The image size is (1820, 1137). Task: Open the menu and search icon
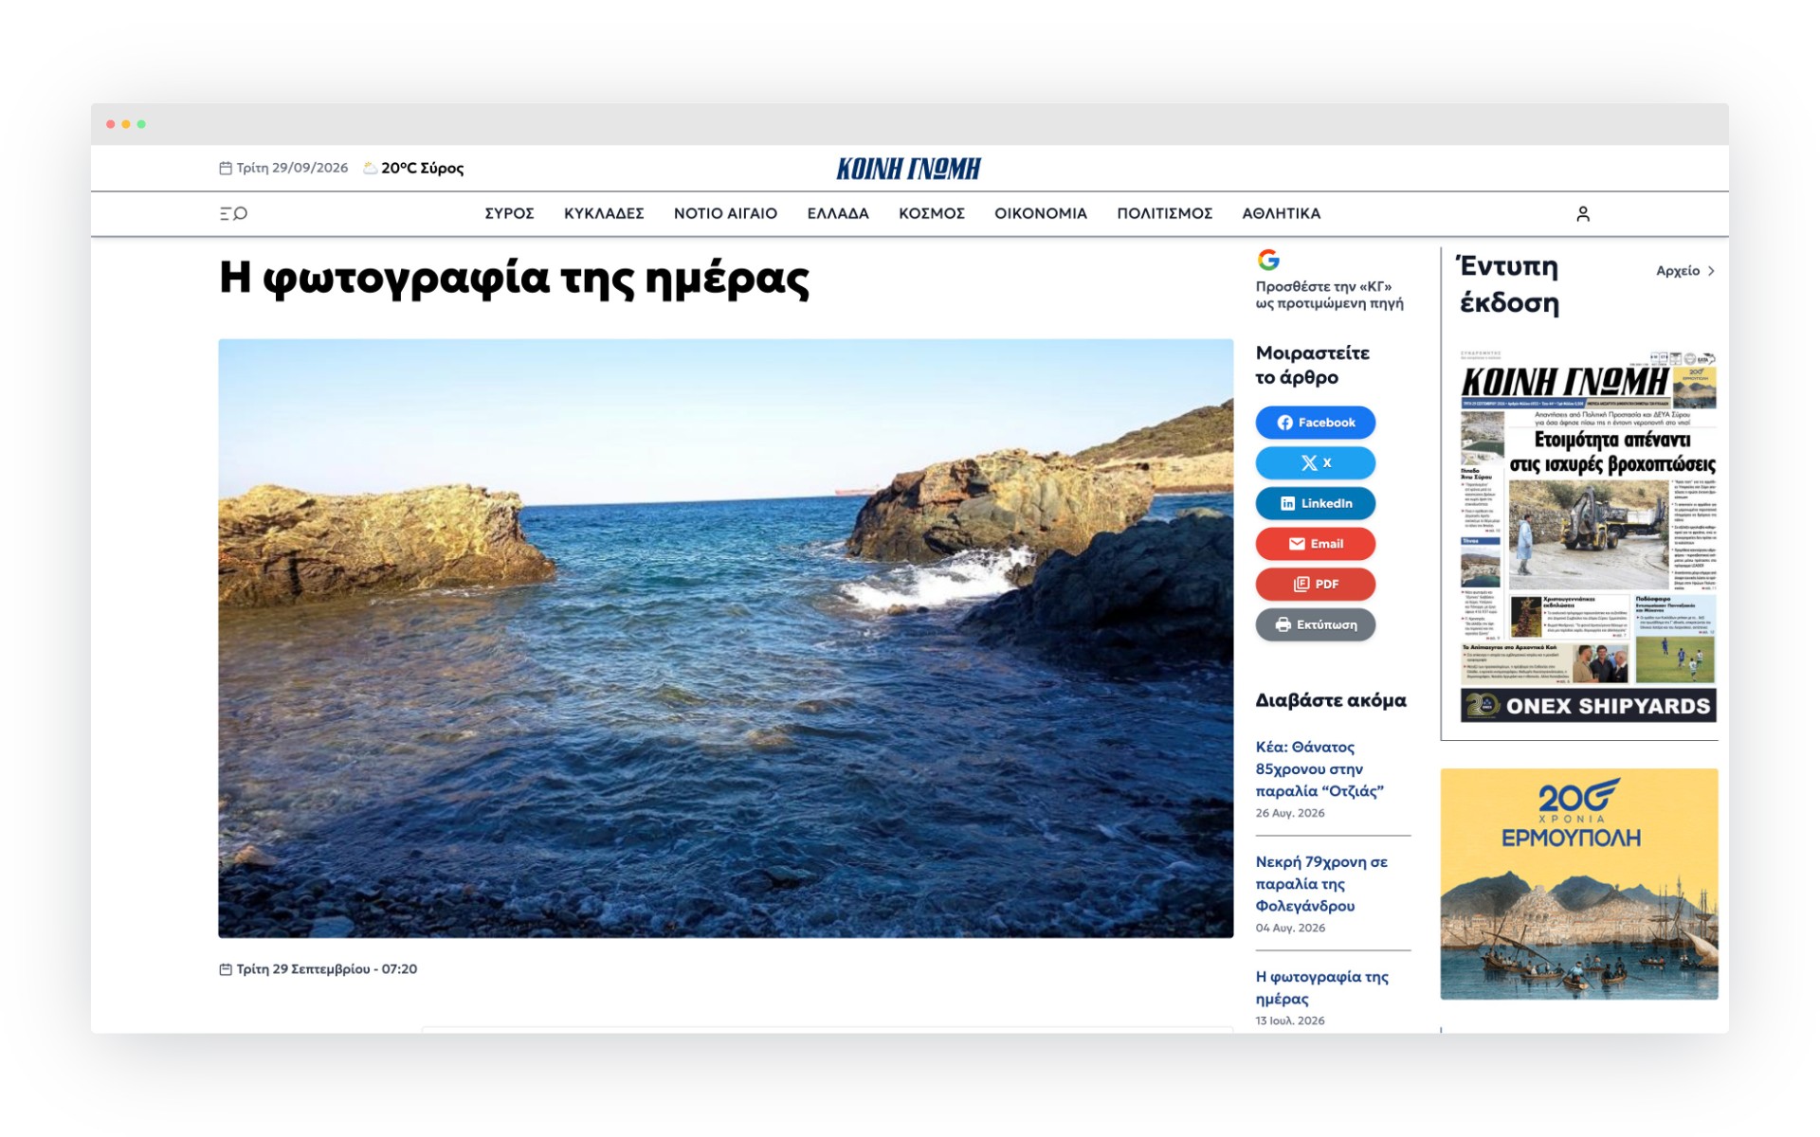click(x=233, y=213)
